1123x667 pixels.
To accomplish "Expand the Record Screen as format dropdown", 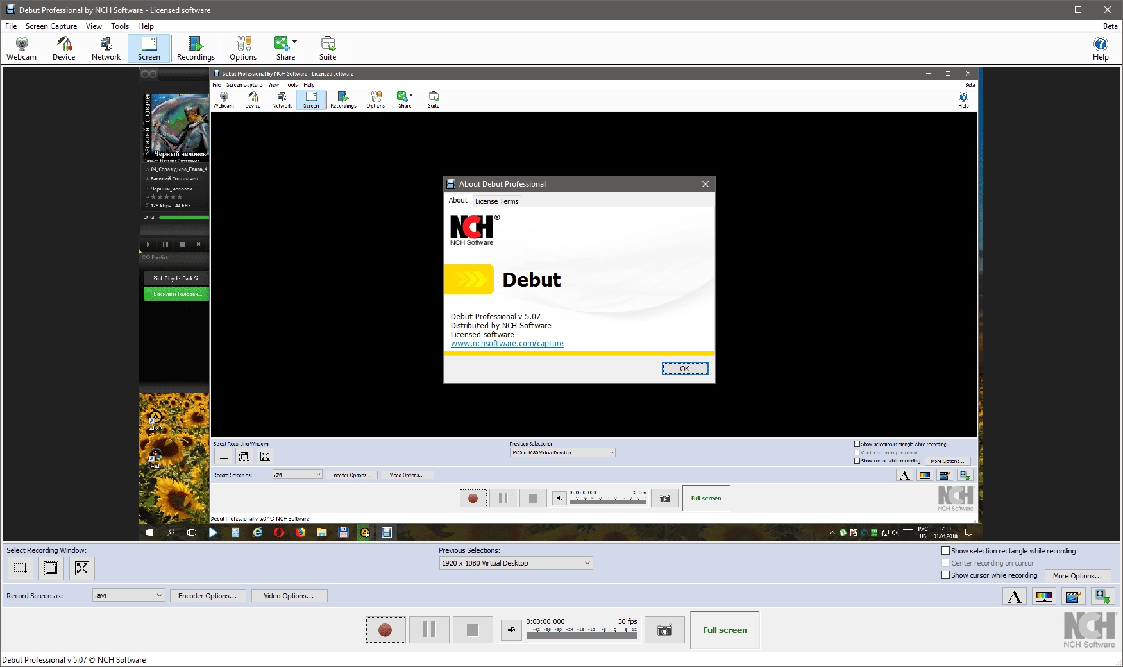I will point(129,595).
